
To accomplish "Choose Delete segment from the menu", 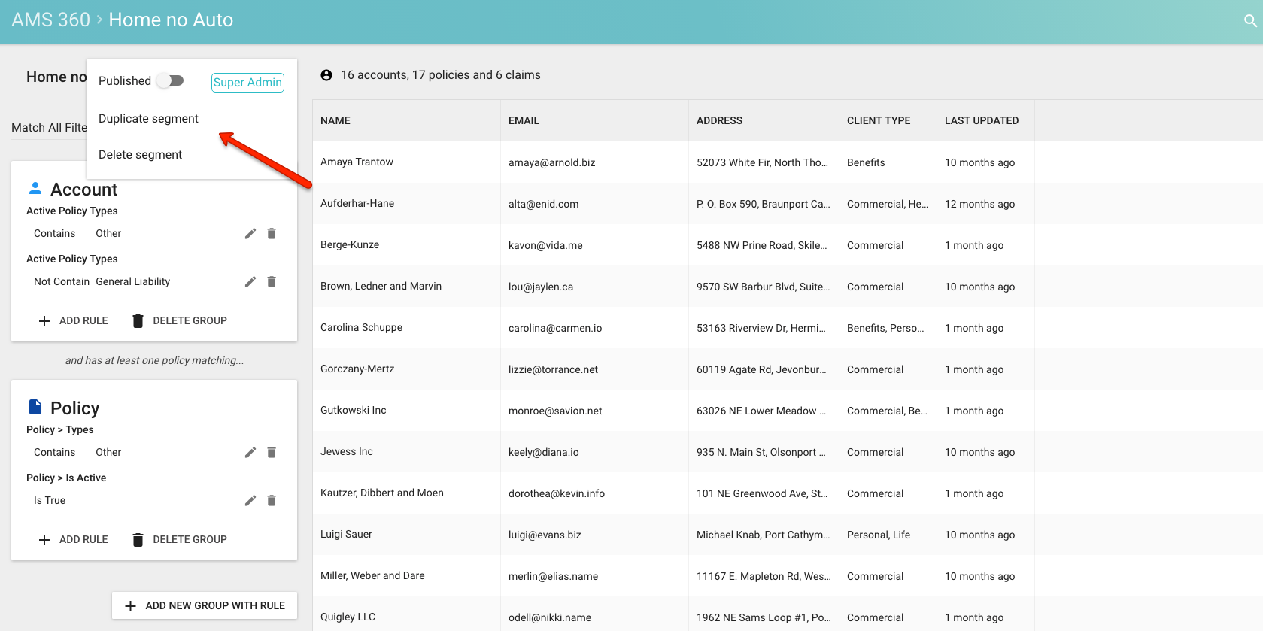I will 140,155.
